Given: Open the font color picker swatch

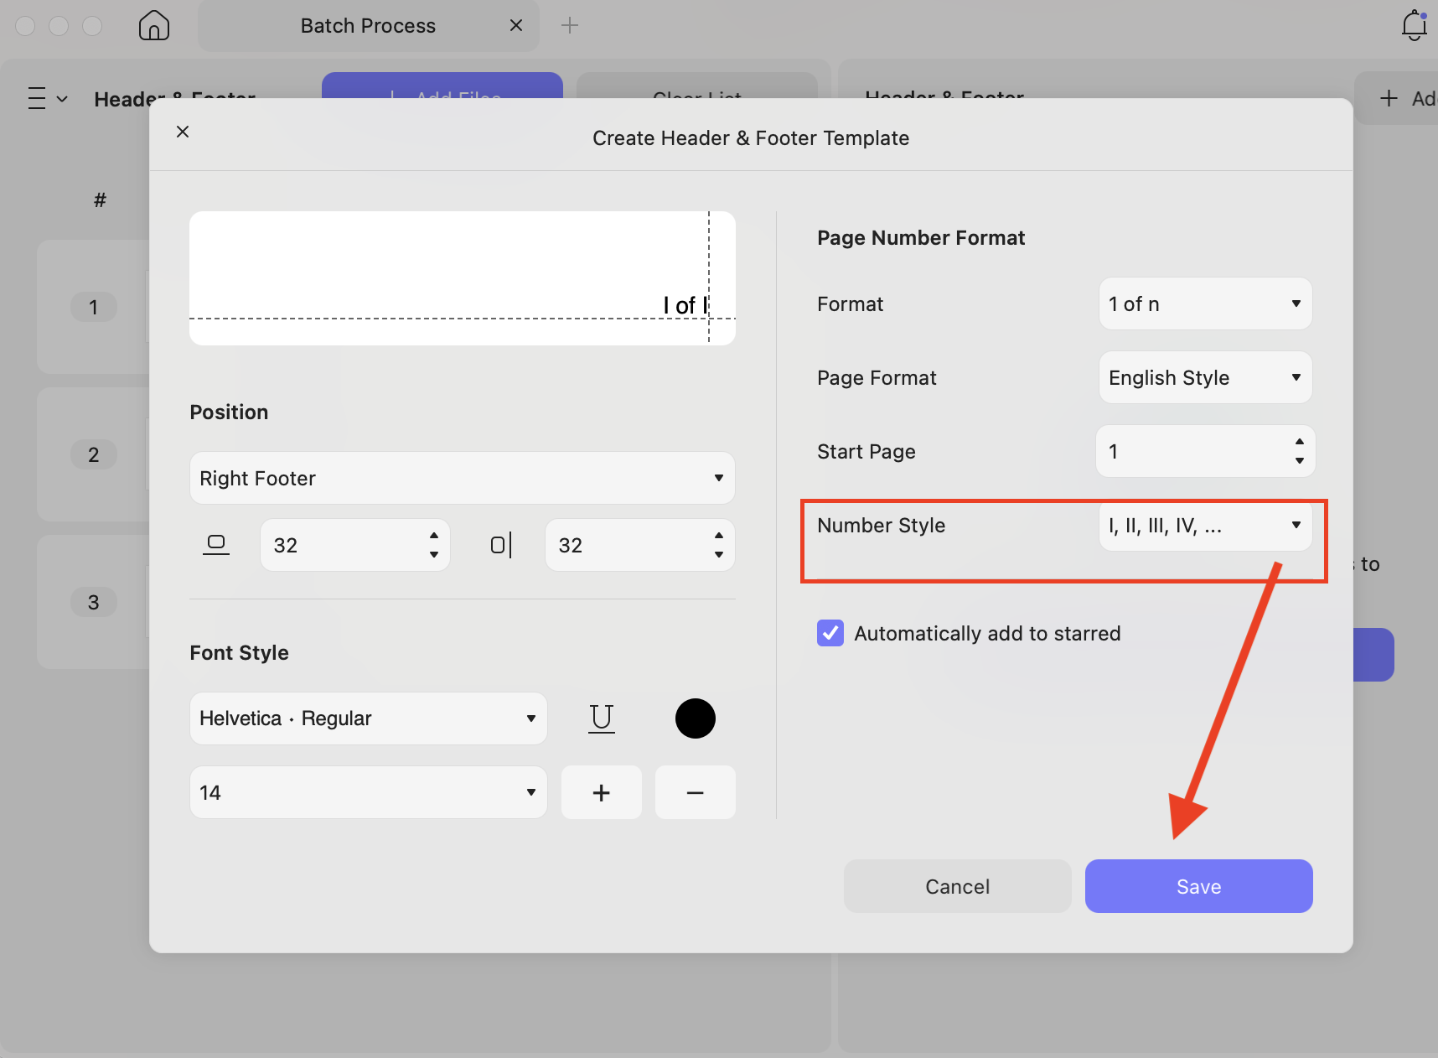Looking at the screenshot, I should 696,718.
